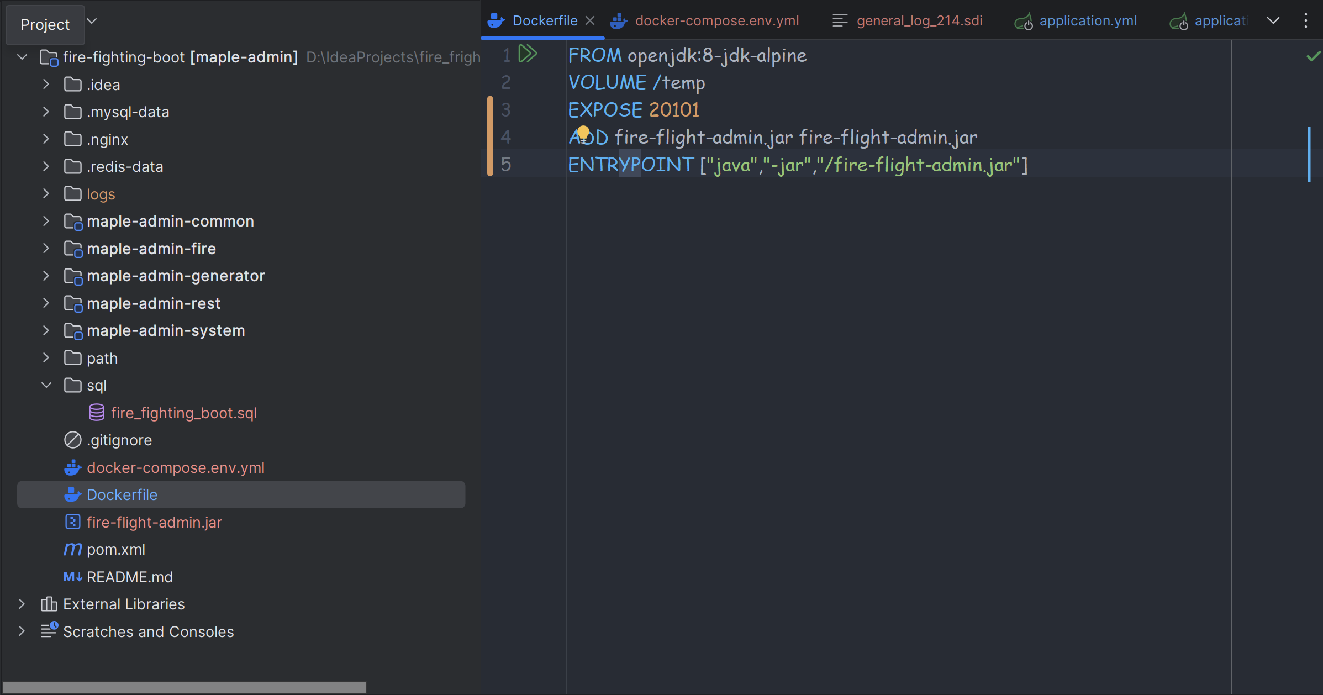Expand the maple-admin-common module
This screenshot has width=1323, height=695.
coord(46,221)
